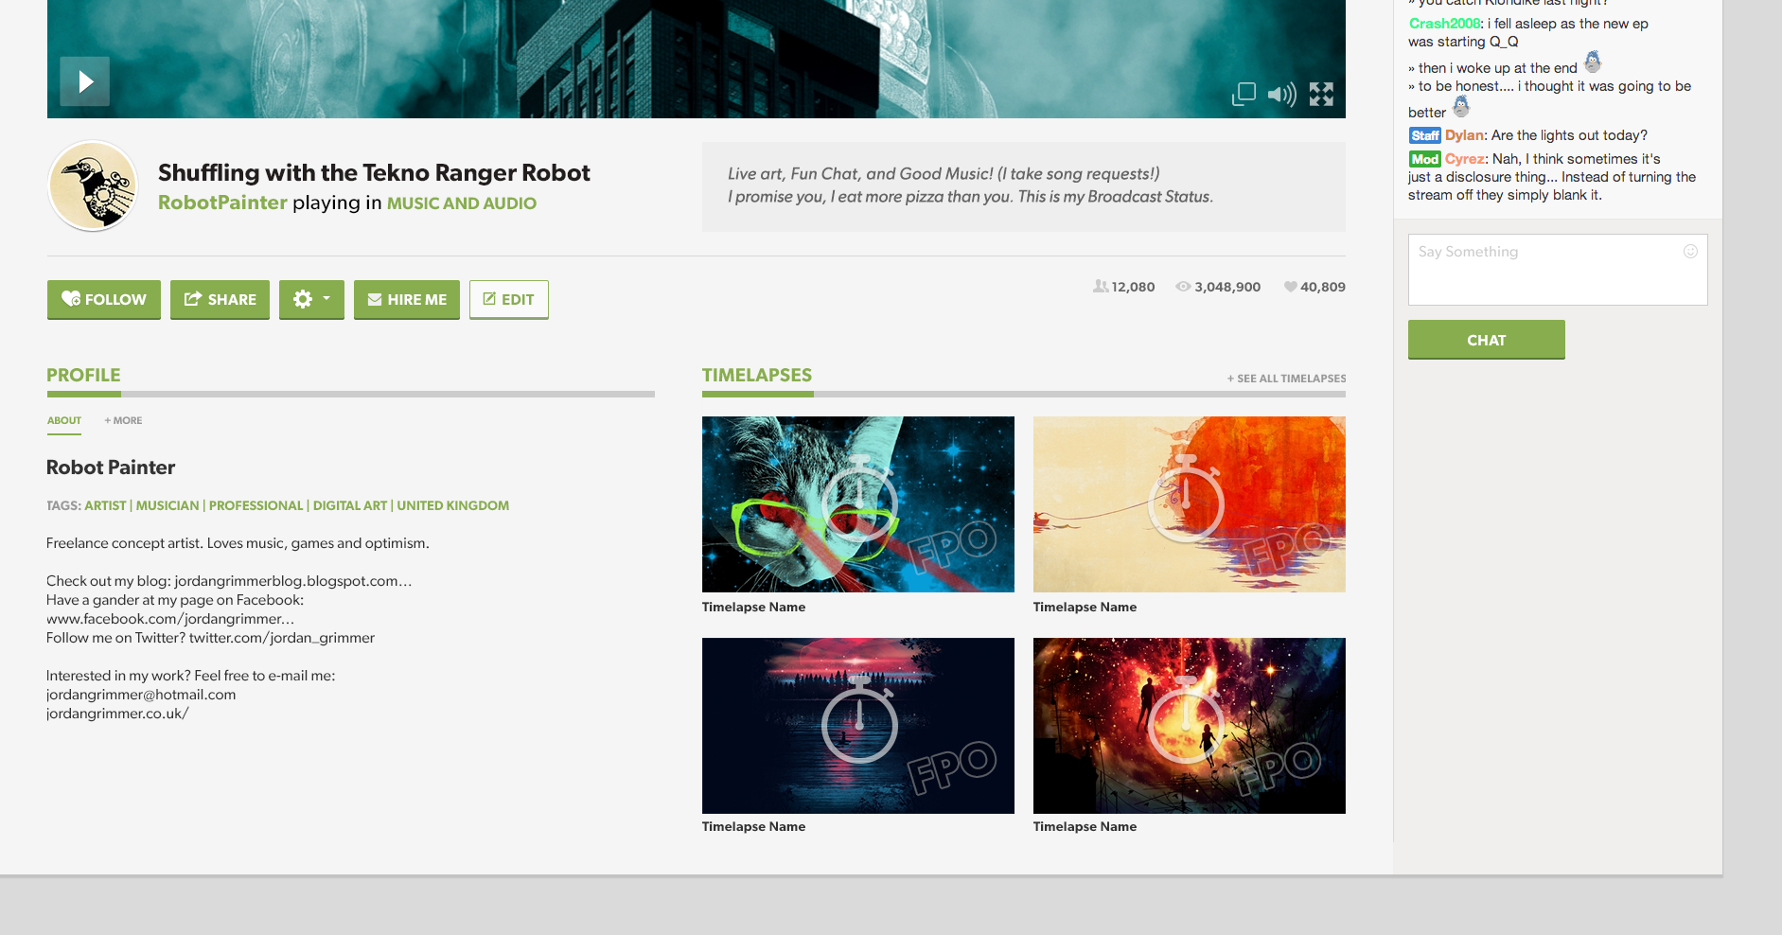
Task: Open the emoticon picker in chat box
Action: pos(1690,251)
